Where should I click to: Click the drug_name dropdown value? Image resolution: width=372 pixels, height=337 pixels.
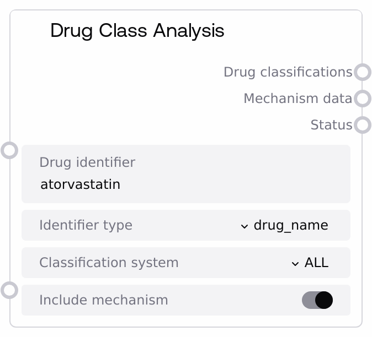pos(291,225)
